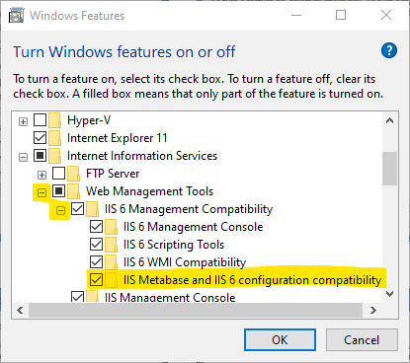
Task: Uncheck IIS Metabase and IIS 6 configuration checkbox
Action: click(96, 280)
